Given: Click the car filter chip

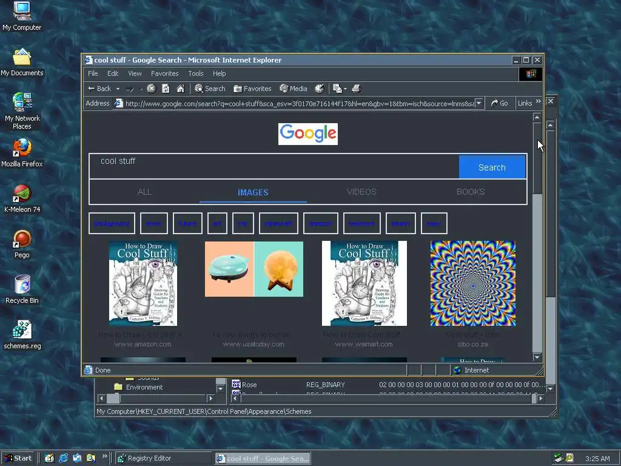Looking at the screenshot, I should click(x=243, y=223).
